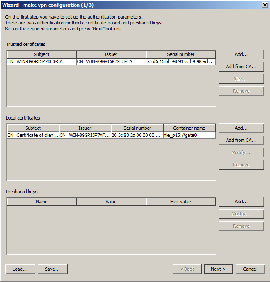The image size is (270, 282).
Task: Click Value column header in Preshared keys
Action: (111, 202)
